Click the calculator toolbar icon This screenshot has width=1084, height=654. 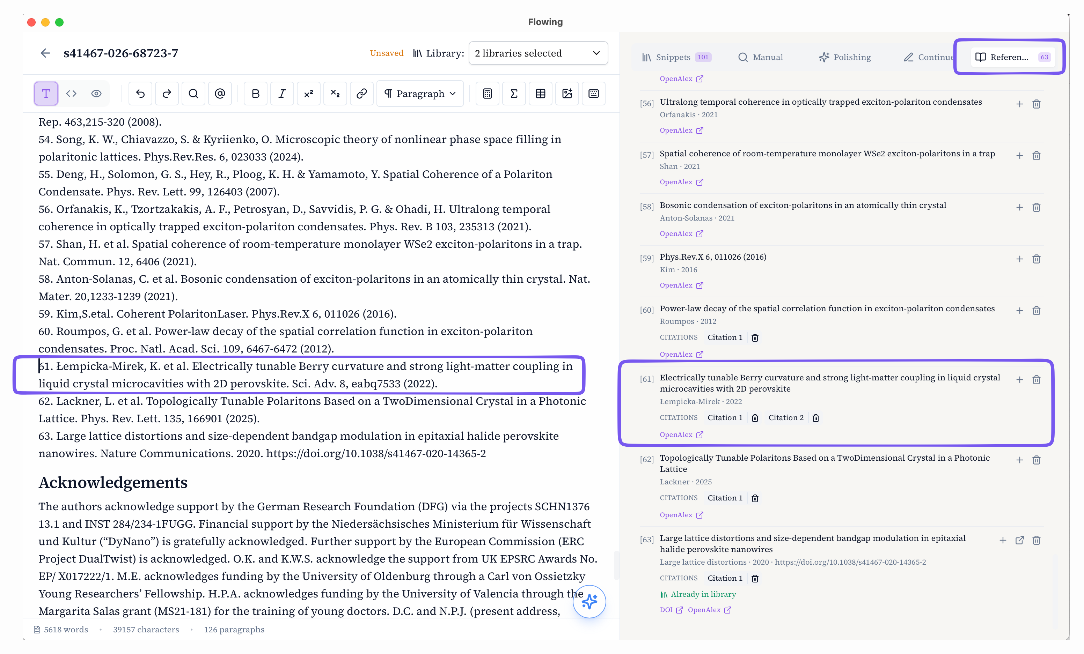pyautogui.click(x=488, y=94)
